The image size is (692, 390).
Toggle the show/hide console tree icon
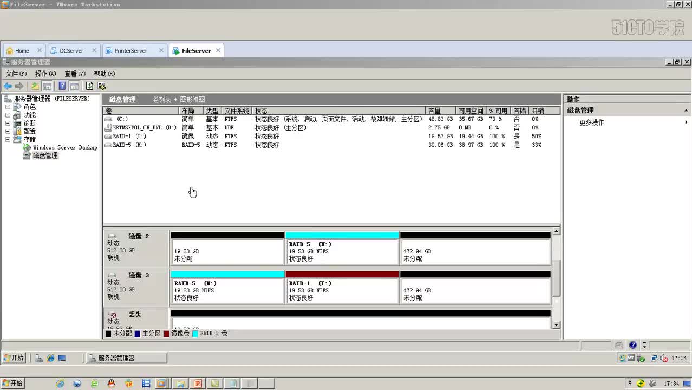point(47,86)
